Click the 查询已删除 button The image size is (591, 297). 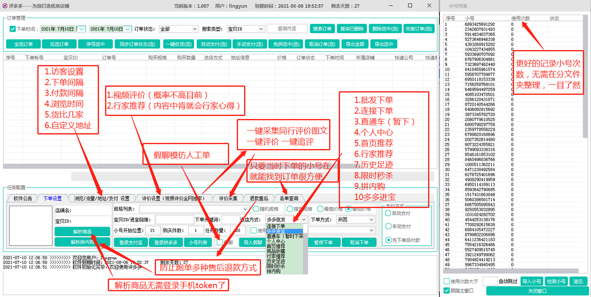[x=352, y=29]
